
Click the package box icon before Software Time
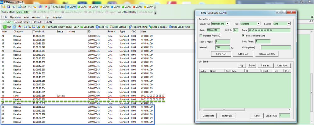[43, 27]
